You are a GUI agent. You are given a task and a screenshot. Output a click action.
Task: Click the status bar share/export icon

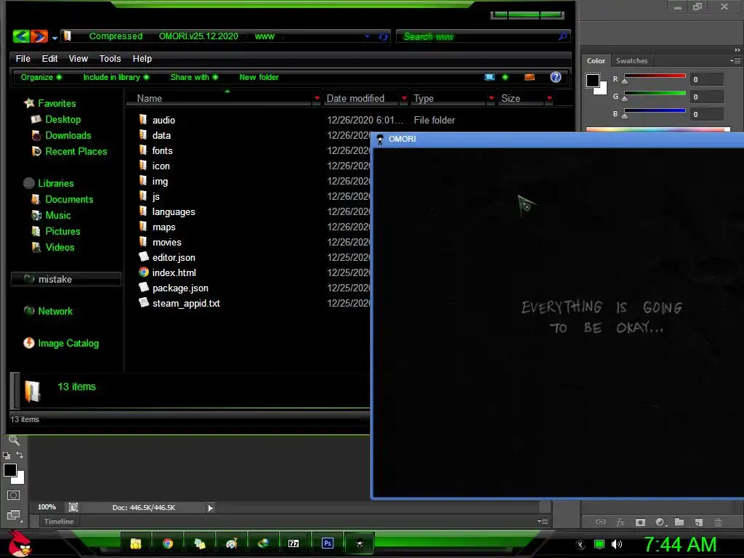point(73,507)
